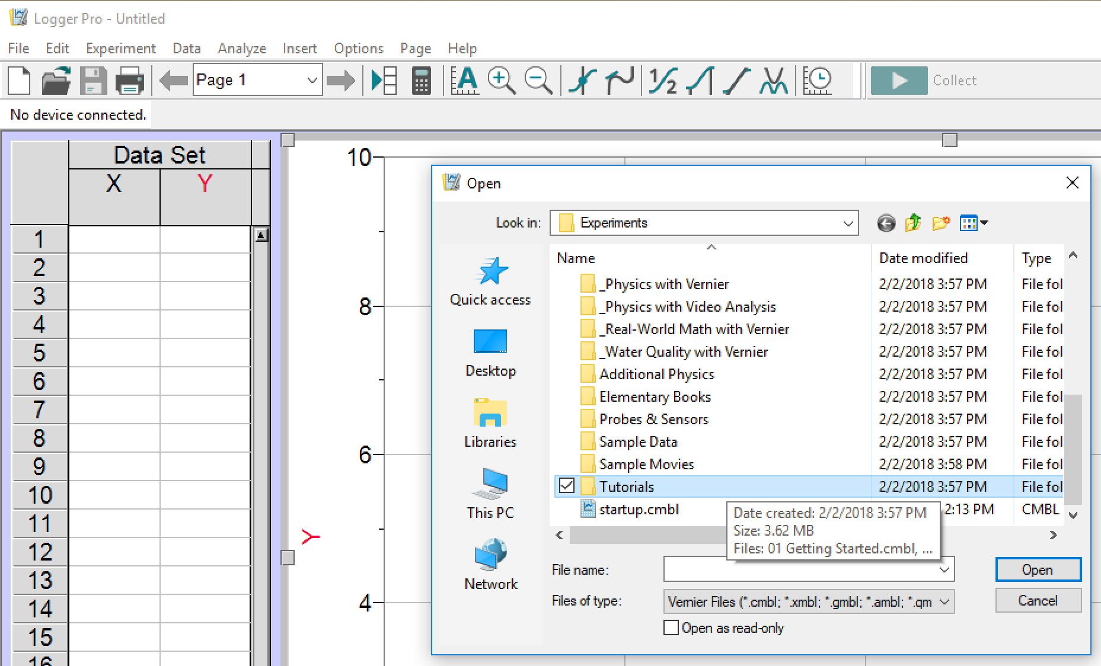Open the Data menu
1101x666 pixels.
click(186, 48)
